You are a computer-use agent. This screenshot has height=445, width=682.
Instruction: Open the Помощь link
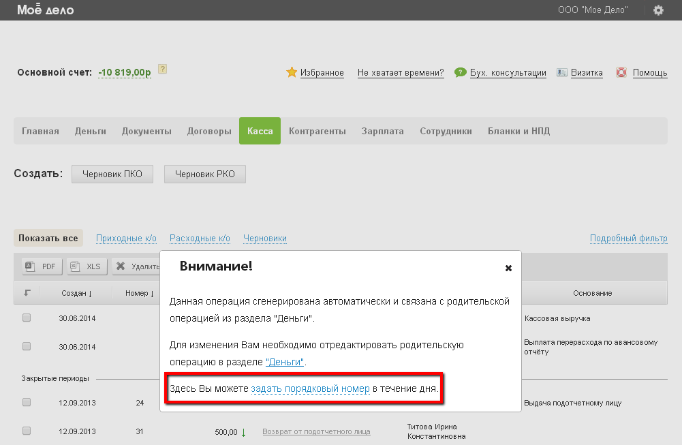(650, 73)
